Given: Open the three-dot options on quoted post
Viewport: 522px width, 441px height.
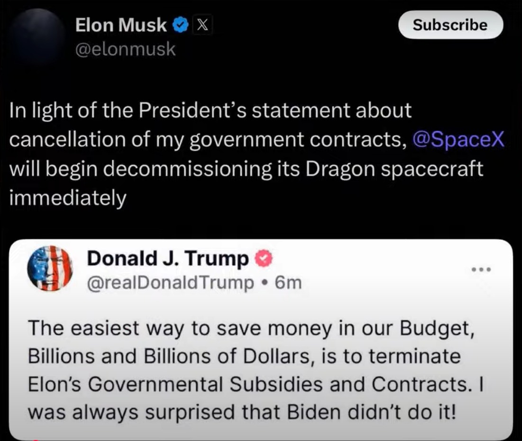Looking at the screenshot, I should point(481,270).
